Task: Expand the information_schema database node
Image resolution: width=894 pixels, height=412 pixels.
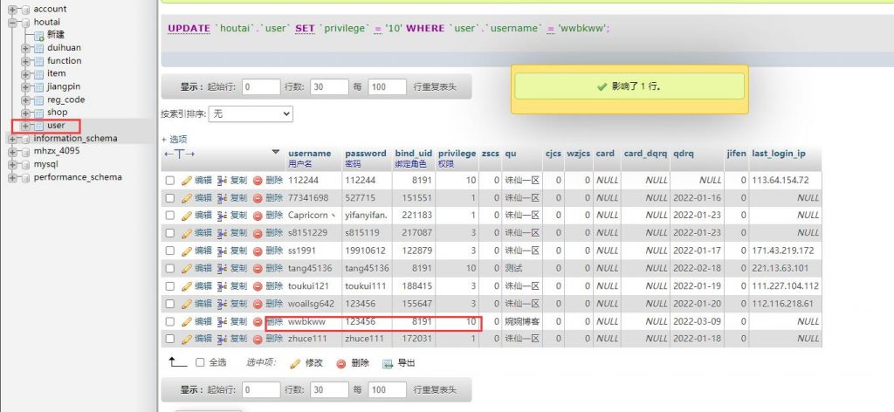Action: coord(12,139)
